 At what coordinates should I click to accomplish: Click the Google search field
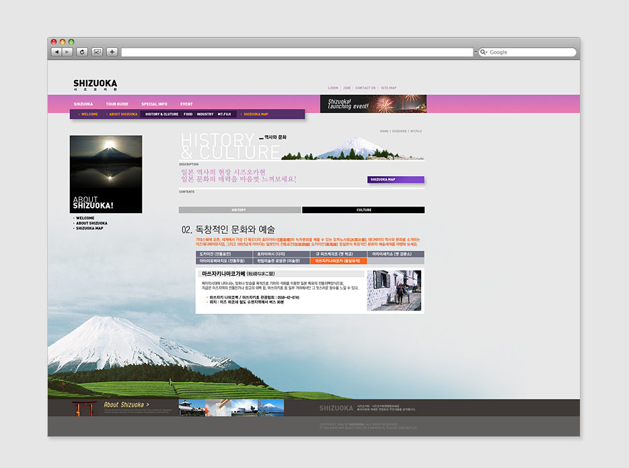pyautogui.click(x=527, y=52)
